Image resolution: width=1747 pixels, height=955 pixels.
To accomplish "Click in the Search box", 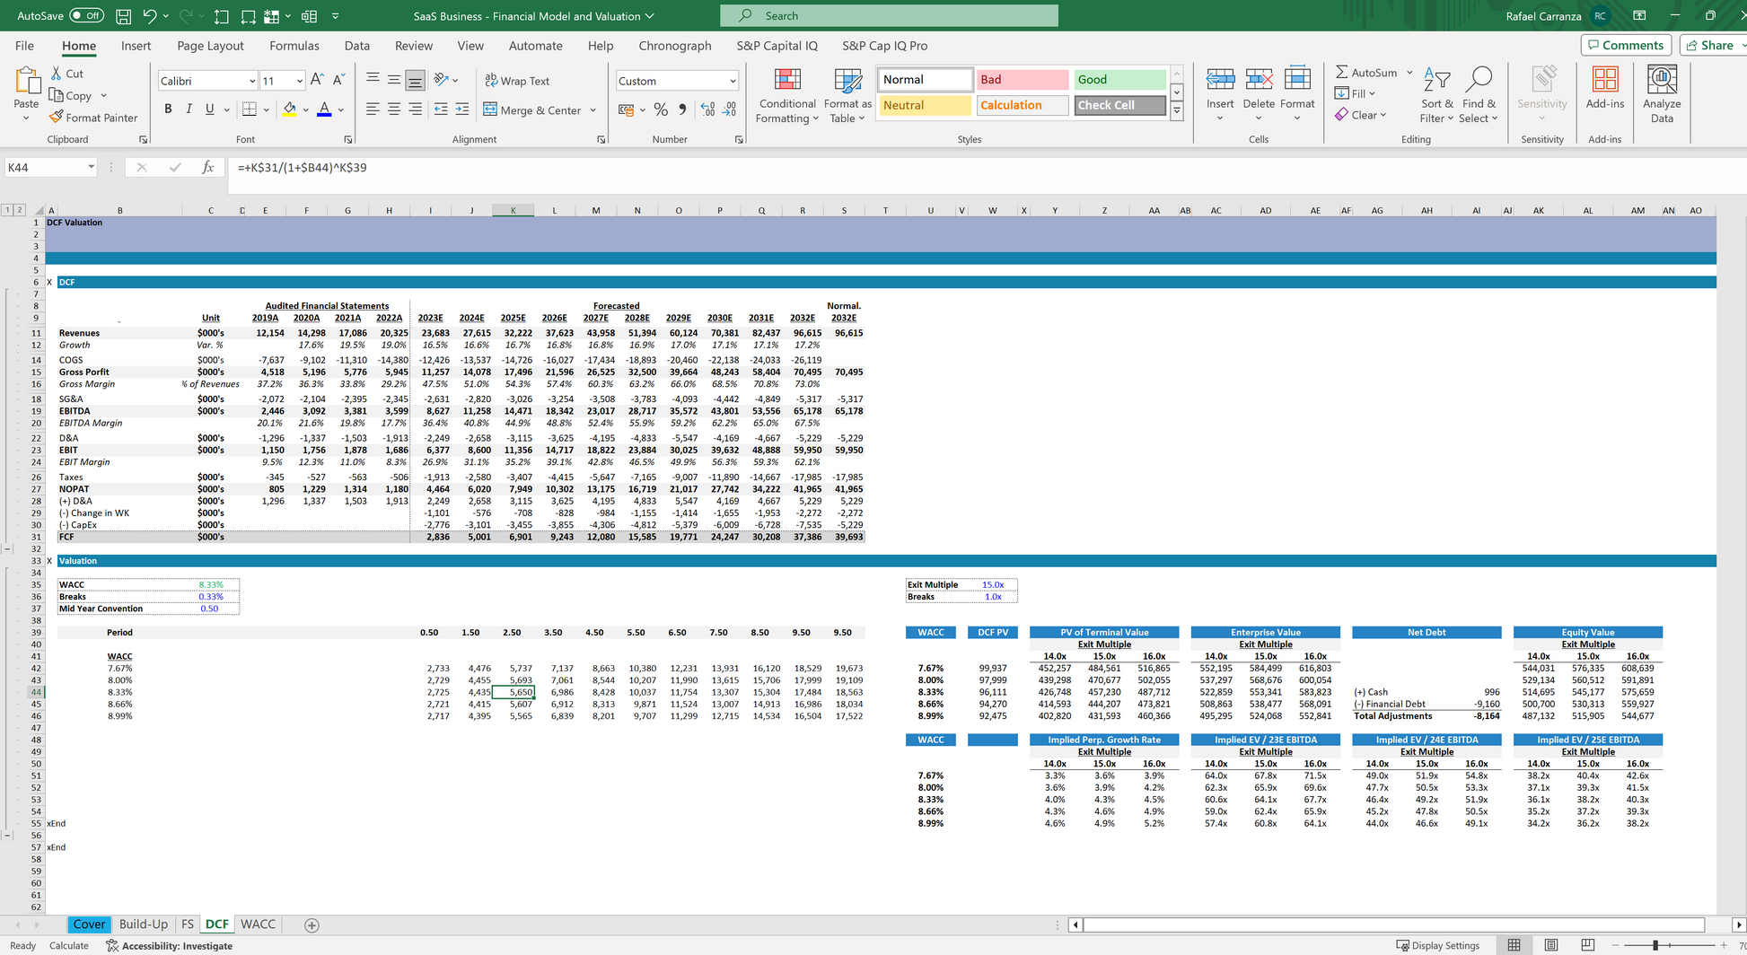I will (889, 15).
